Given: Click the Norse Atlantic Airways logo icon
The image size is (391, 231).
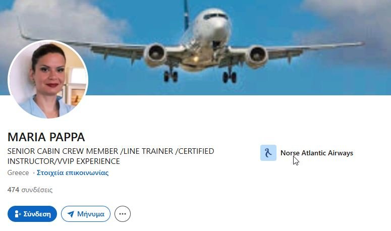Looking at the screenshot, I should (268, 153).
